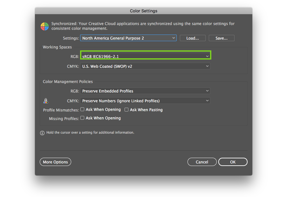Confirm settings with the OK button
This screenshot has height=197, width=286.
tap(233, 162)
